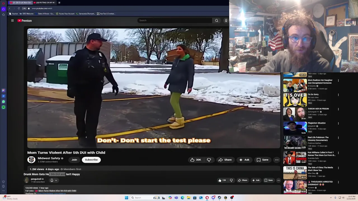Open Aria AI icon in Opera sidebar
The height and width of the screenshot is (201, 358).
pos(3,90)
